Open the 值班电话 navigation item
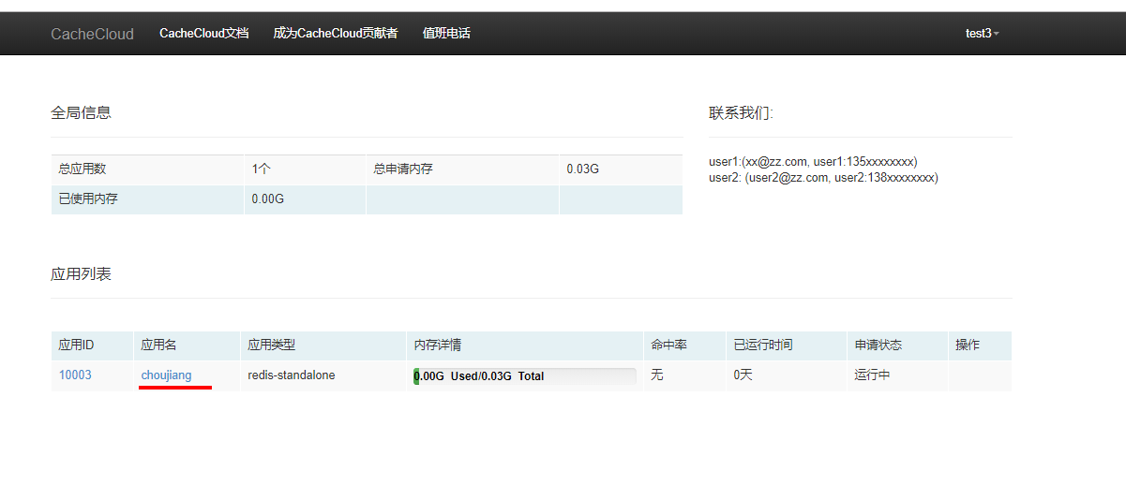This screenshot has width=1126, height=500. (x=446, y=34)
